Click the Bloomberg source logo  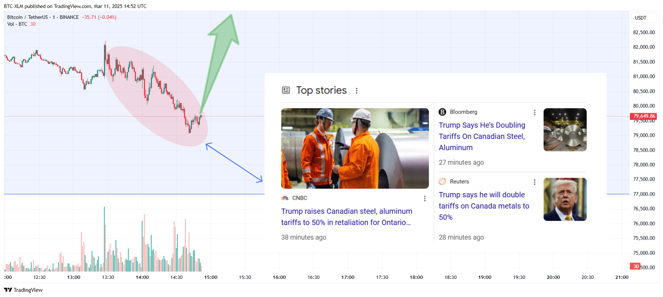tap(442, 112)
